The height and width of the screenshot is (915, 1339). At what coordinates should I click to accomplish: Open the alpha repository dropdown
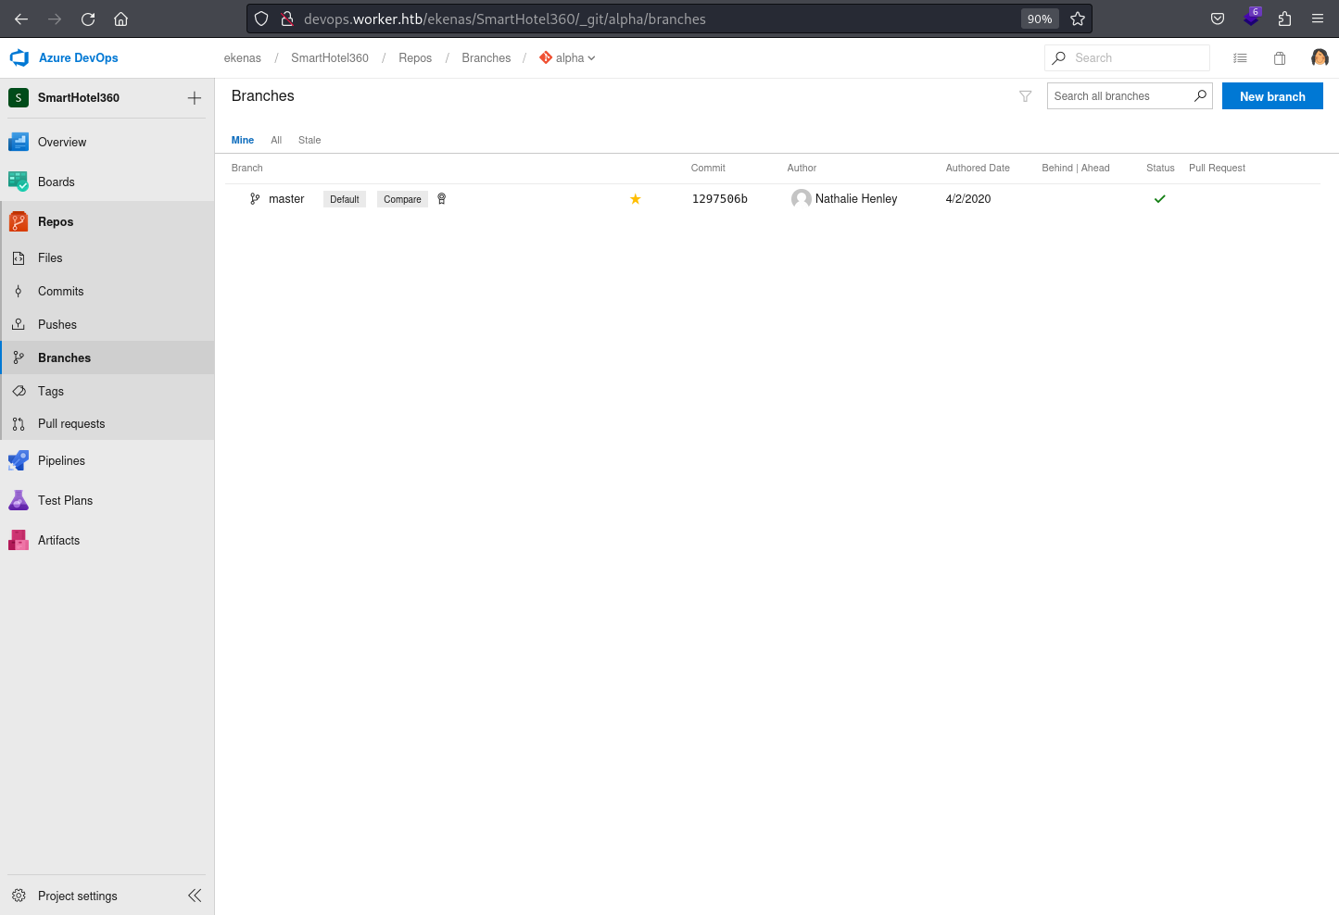pyautogui.click(x=568, y=57)
